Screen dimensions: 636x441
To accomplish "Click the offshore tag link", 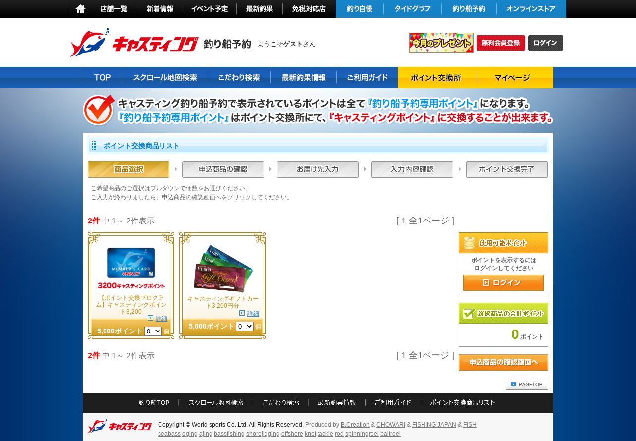I will tap(292, 434).
